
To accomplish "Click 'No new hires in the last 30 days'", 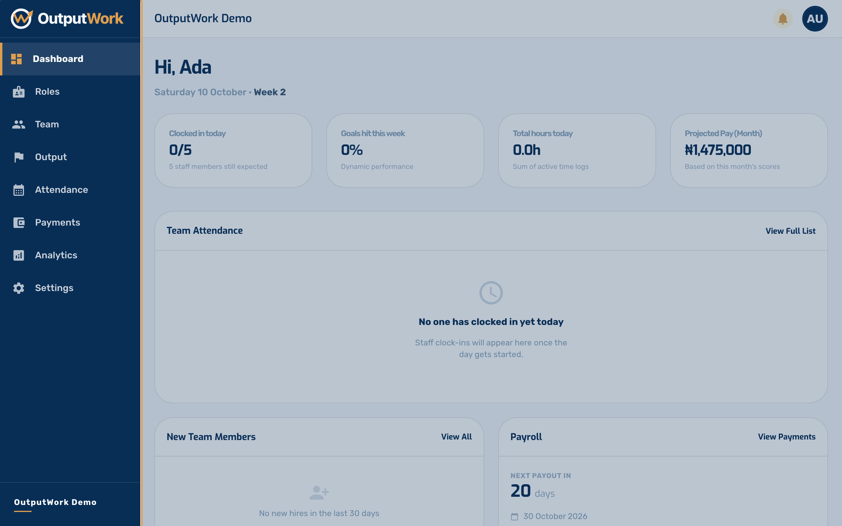I will pos(319,513).
